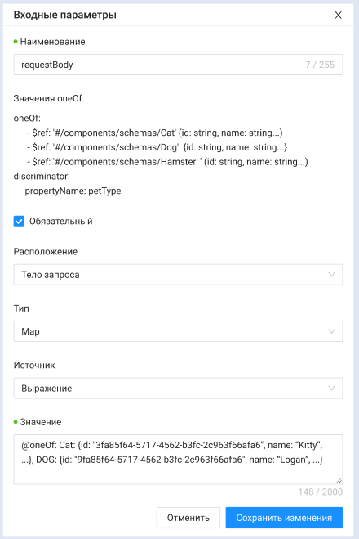Click the resize handle of Значение textarea
The width and height of the screenshot is (359, 539).
339,481
